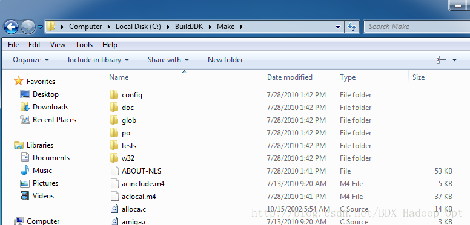470x225 pixels.
Task: Open the Organize dropdown
Action: tap(31, 60)
